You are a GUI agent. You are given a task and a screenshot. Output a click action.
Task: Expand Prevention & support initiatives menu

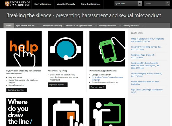coord(81,26)
